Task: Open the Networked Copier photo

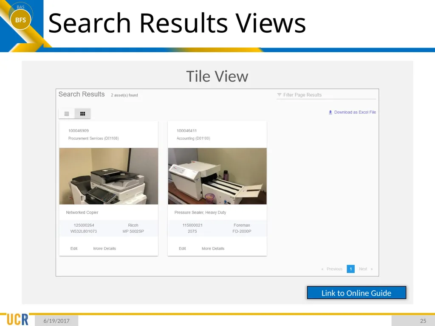Action: click(x=109, y=176)
